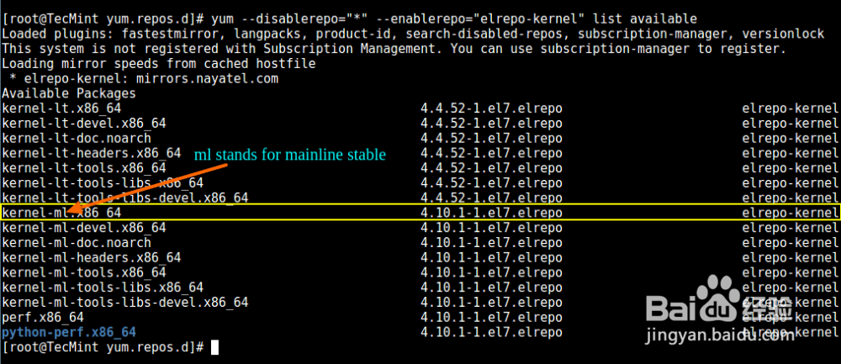
Task: Click the [root@TecMint] prompt beside the cursor block
Action: [x=103, y=347]
